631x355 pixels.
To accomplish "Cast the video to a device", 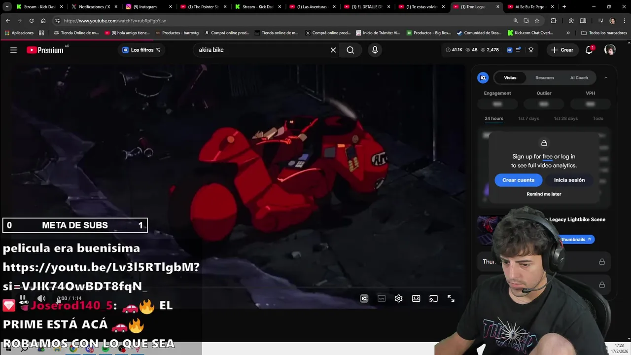I will (433, 298).
